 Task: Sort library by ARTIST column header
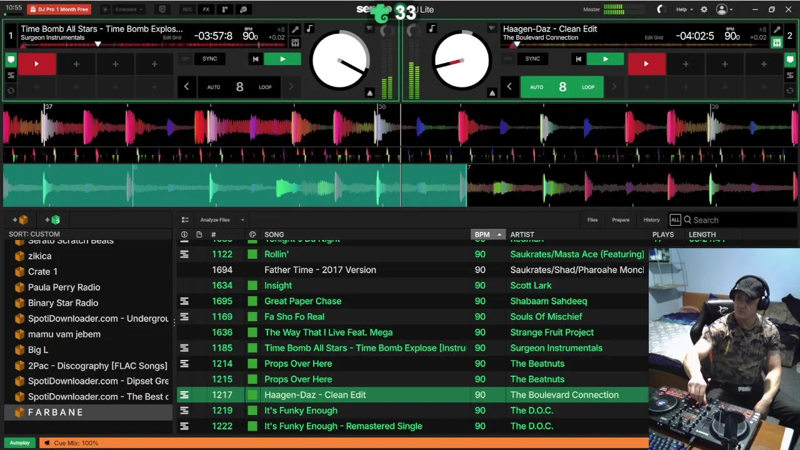point(522,234)
